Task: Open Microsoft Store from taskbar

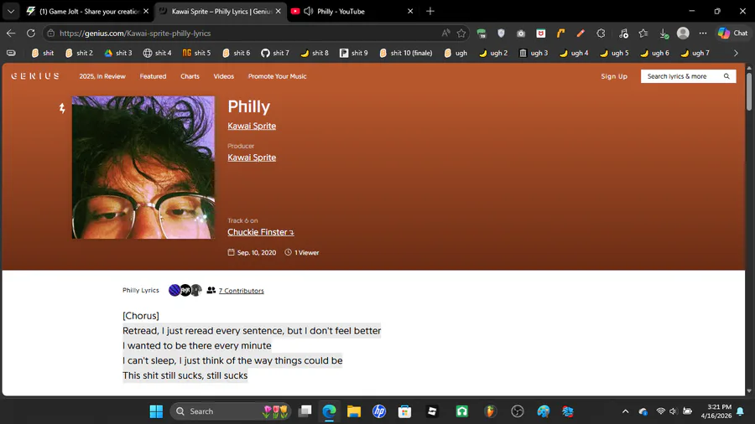Action: coord(404,411)
